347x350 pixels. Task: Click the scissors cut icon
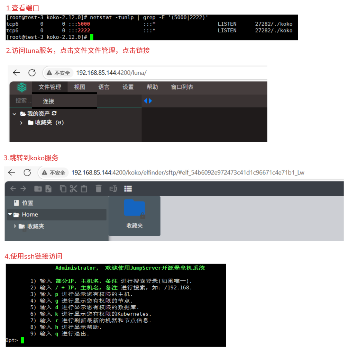pyautogui.click(x=73, y=189)
